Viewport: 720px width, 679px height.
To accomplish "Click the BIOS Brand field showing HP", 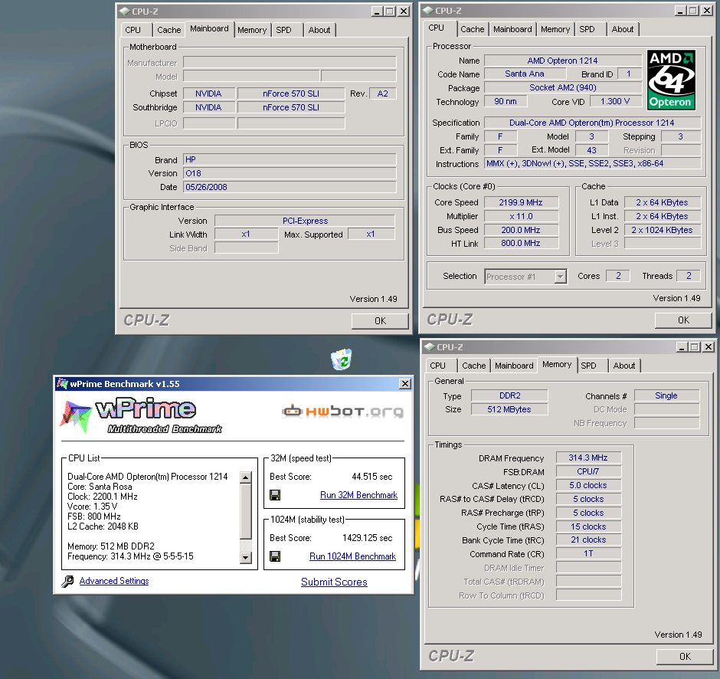I will coord(290,160).
